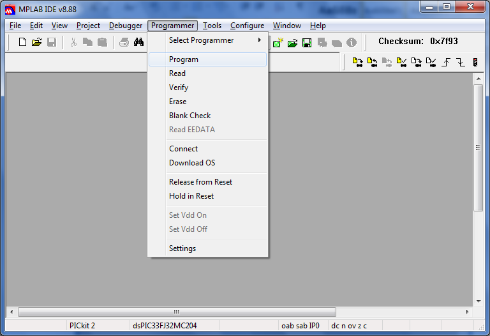Click the MPLAB logo in title bar
Viewport: 490px width, 336px height.
pyautogui.click(x=10, y=10)
